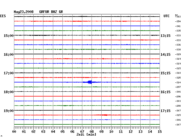Viewport: 182px width, 139px height.
Task: Select the DC offset value -298
Action: click(x=178, y=106)
